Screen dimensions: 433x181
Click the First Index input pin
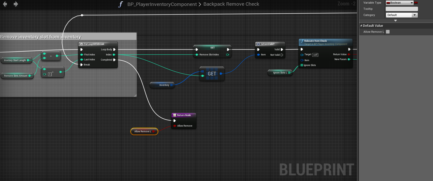(x=82, y=55)
